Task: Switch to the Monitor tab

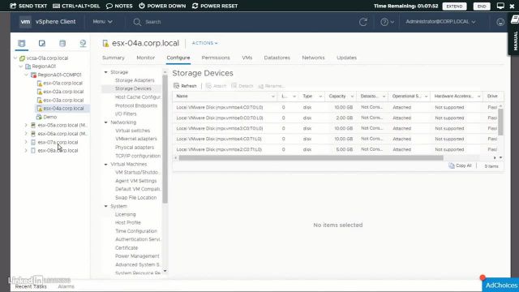Action: [x=146, y=58]
